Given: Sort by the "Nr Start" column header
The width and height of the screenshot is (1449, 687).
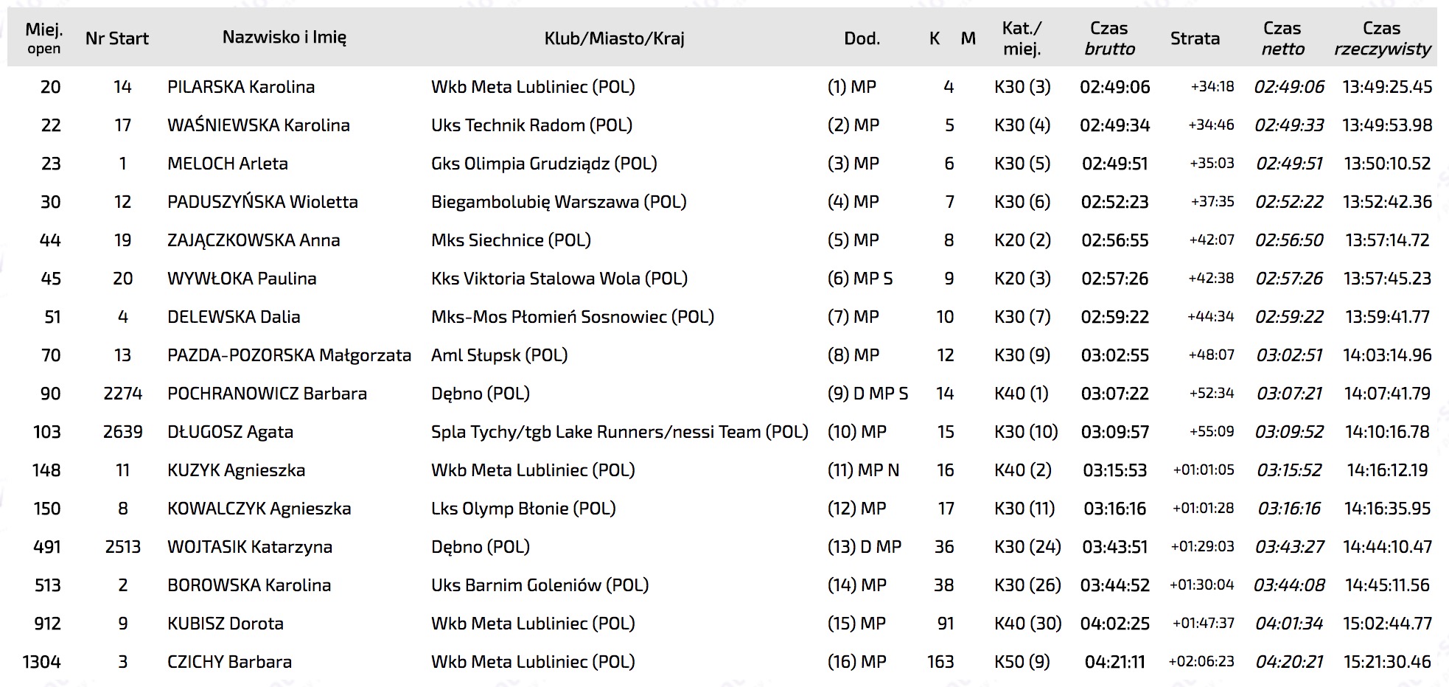Looking at the screenshot, I should (116, 38).
